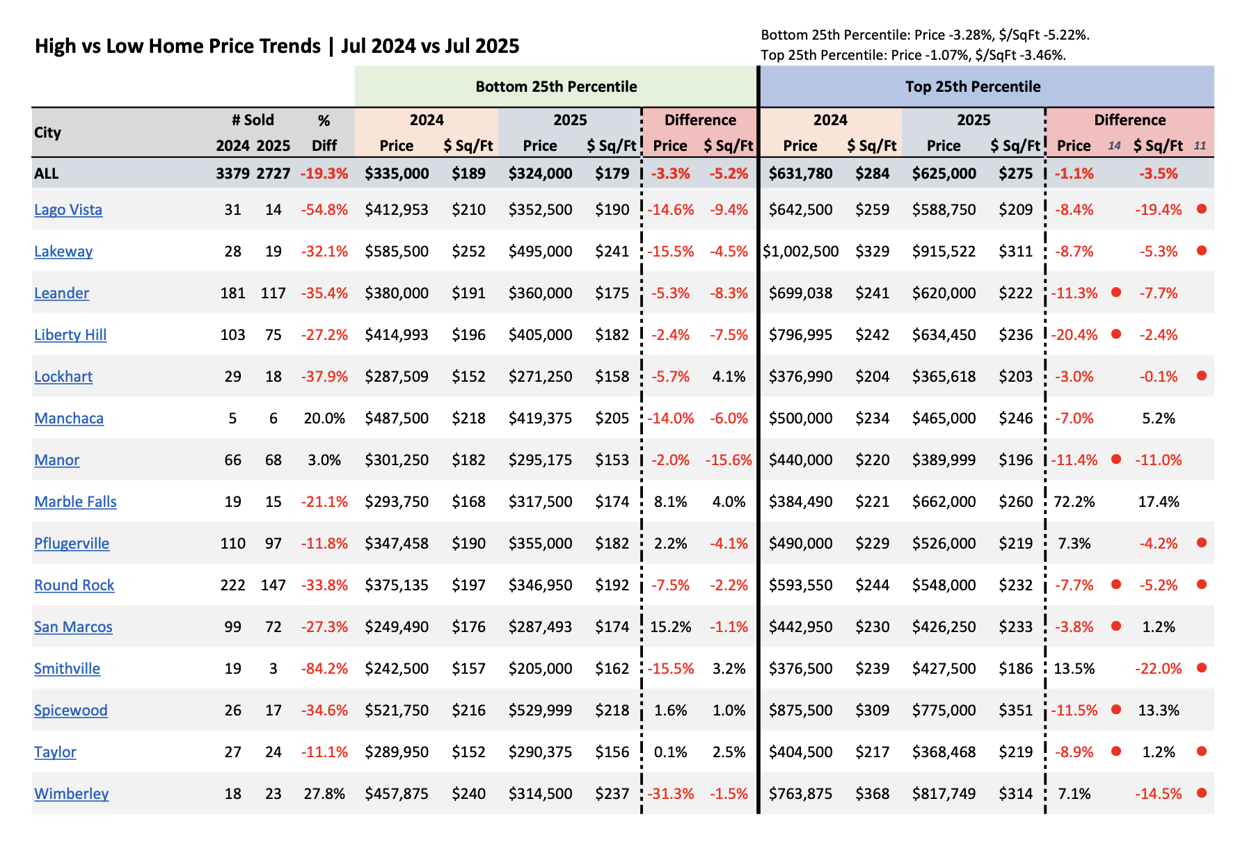The width and height of the screenshot is (1247, 865).
Task: Click the red price dot in San Marcos row
Action: click(x=1116, y=626)
